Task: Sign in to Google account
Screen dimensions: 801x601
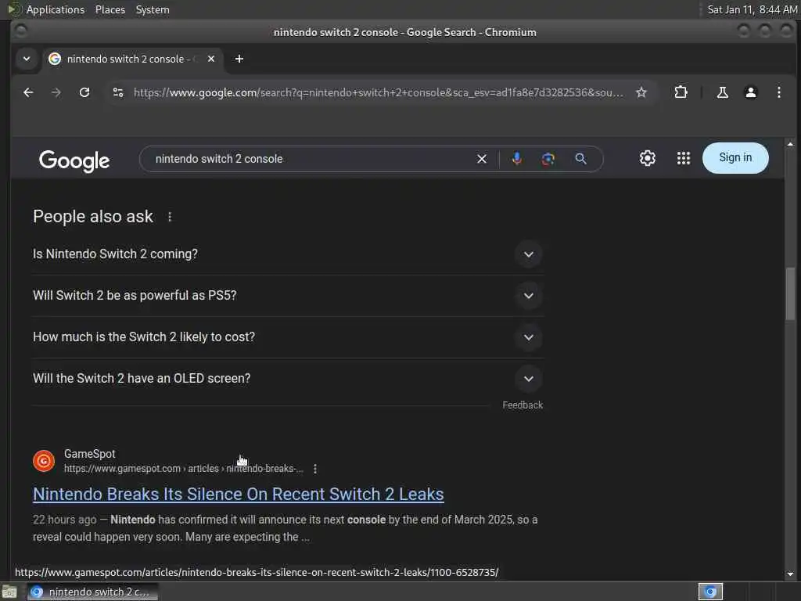Action: 735,158
